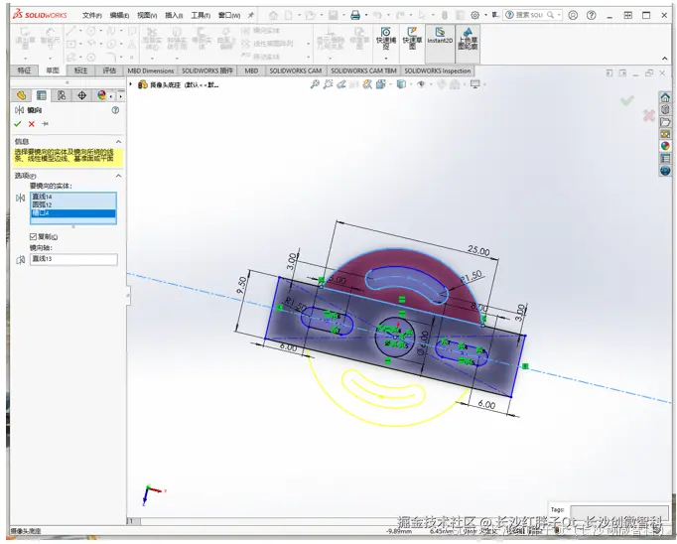
Task: Open the Design Library task pane icon
Action: pyautogui.click(x=665, y=109)
